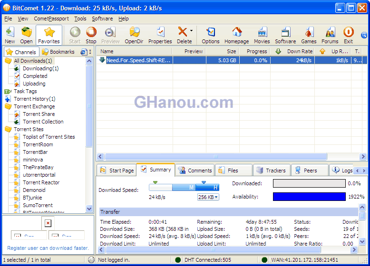Select Uploading in the tree
The height and width of the screenshot is (266, 370).
point(34,84)
